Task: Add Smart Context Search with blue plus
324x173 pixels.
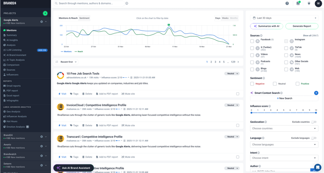Action: point(316,93)
